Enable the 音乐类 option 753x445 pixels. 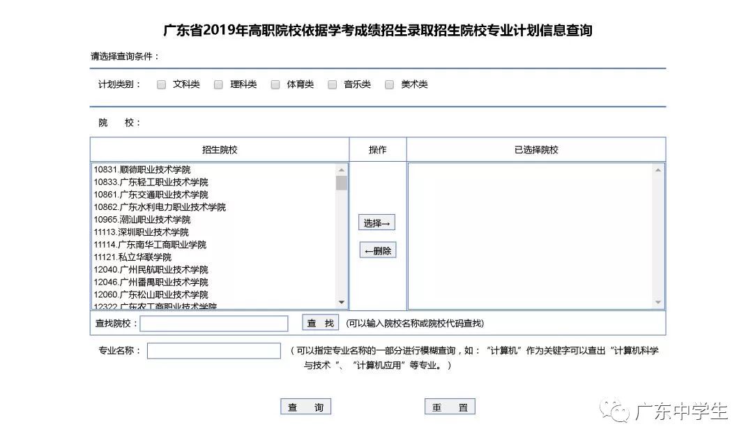(333, 84)
